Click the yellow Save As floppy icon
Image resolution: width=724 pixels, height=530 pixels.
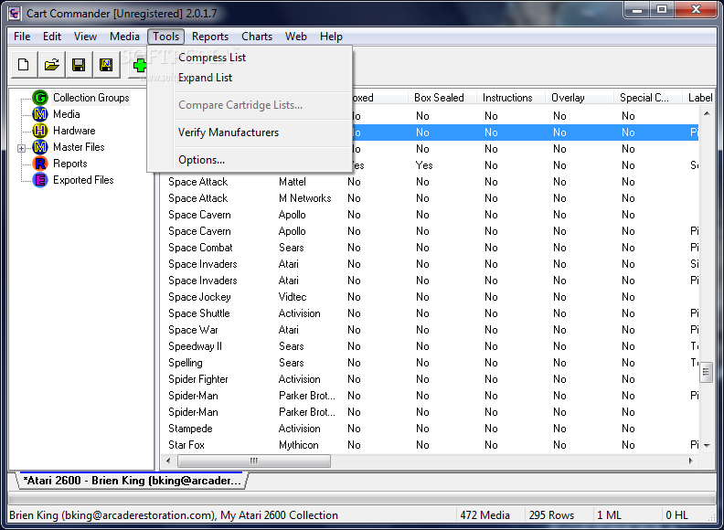point(106,65)
